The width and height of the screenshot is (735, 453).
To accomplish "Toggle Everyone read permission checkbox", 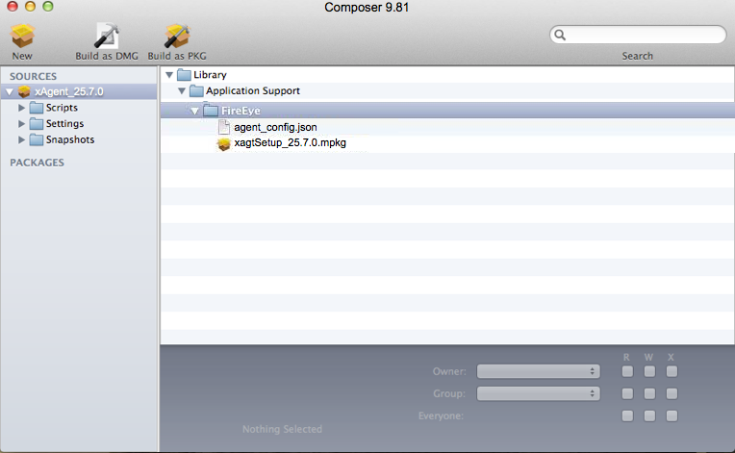I will [627, 415].
